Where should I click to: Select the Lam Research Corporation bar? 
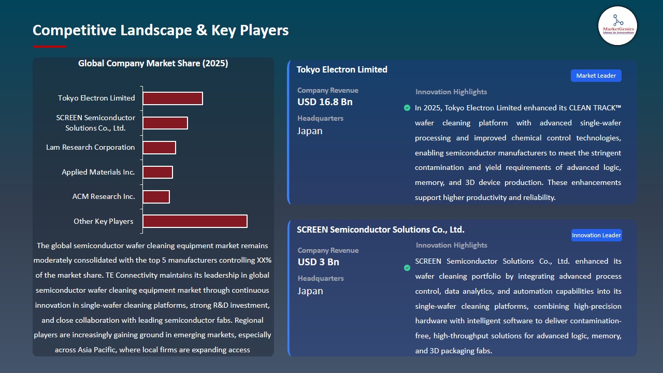(159, 148)
